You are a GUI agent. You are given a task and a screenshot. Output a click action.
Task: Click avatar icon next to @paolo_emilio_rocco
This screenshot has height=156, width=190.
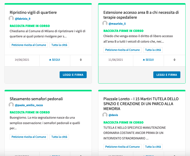tap(11, 105)
